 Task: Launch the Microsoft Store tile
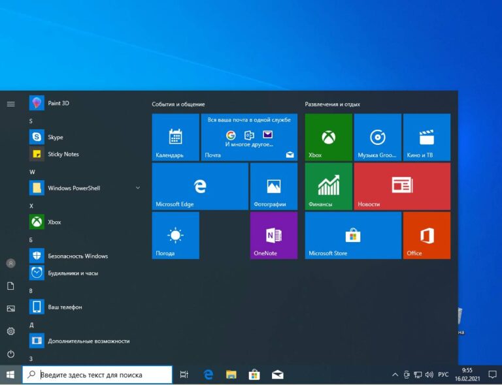pos(353,236)
